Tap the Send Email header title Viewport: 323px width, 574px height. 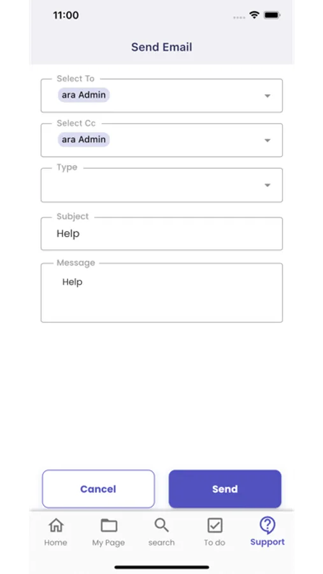pos(162,47)
